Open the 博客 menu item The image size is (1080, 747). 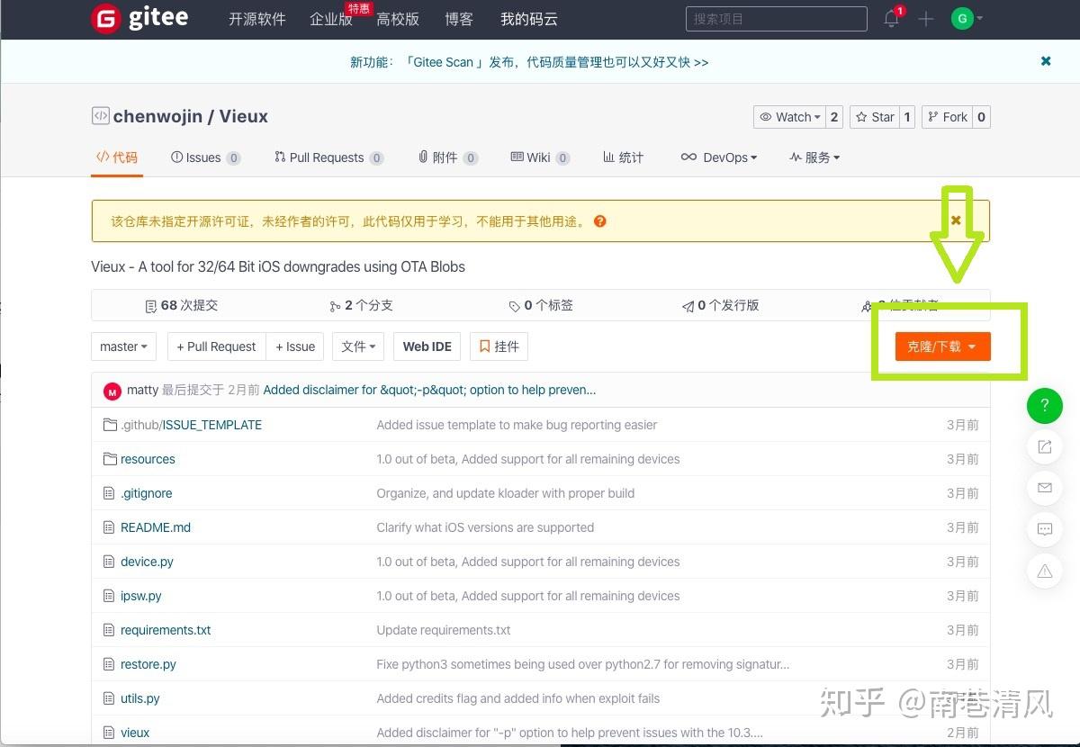pos(459,19)
